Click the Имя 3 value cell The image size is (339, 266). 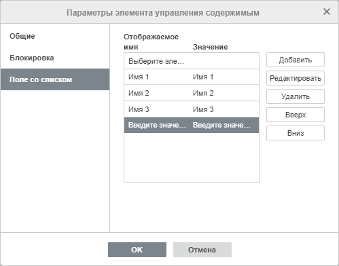coord(203,109)
